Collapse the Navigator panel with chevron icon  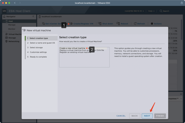(x=33, y=16)
